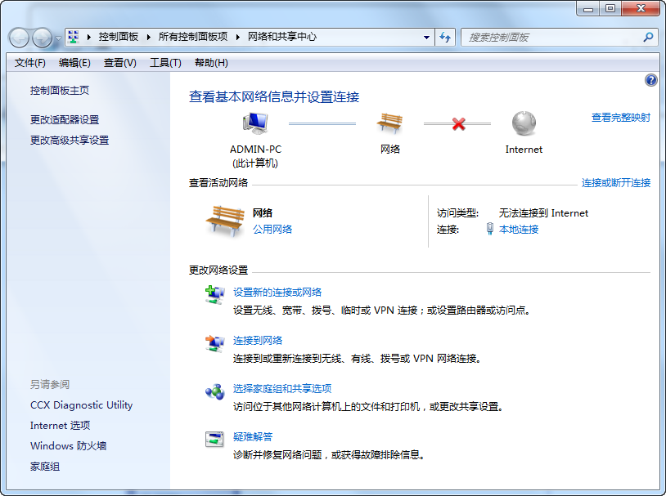Screen dimensions: 666x496
Task: Expand the chevron after 所有控制面板项 breadcrumb
Action: click(238, 37)
